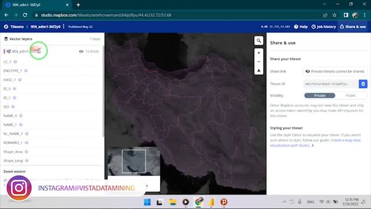Click the browser address bar URL
Viewport: 371px width, 209px height.
(106, 15)
